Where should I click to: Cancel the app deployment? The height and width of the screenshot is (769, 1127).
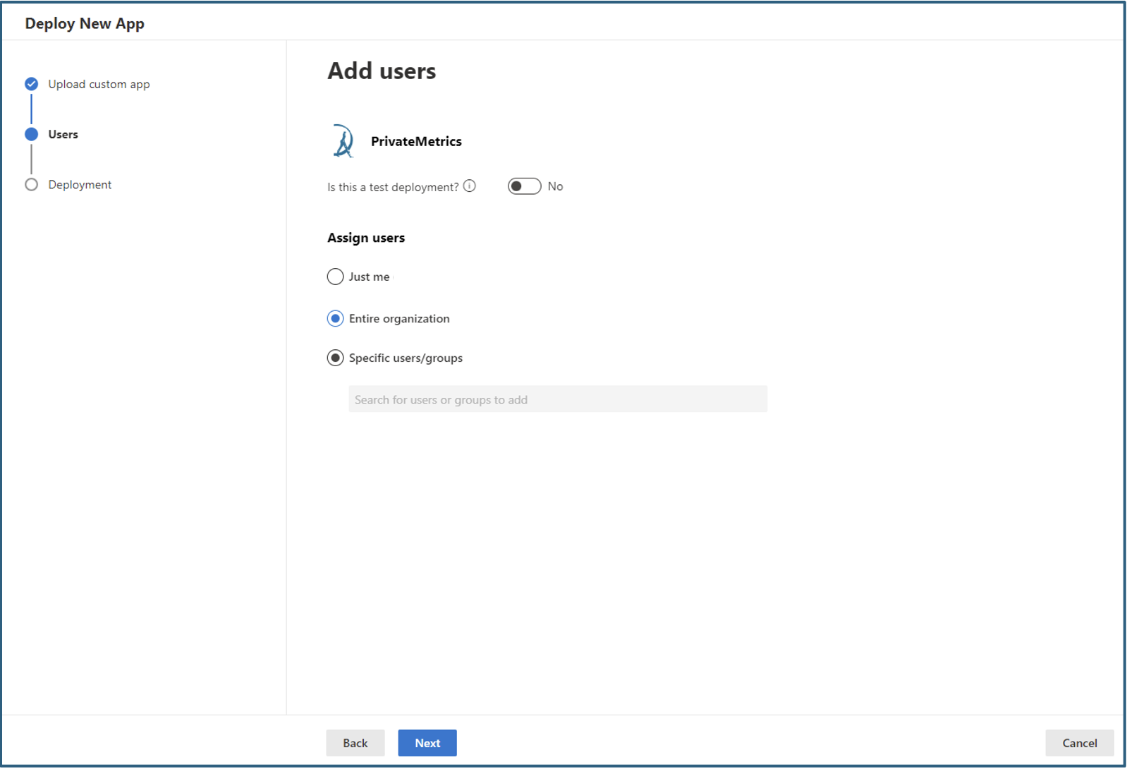coord(1079,743)
